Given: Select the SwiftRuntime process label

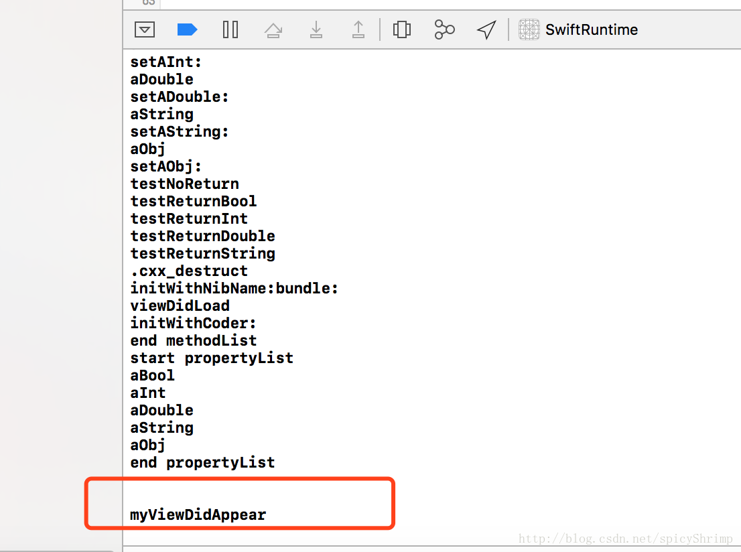Looking at the screenshot, I should (592, 29).
